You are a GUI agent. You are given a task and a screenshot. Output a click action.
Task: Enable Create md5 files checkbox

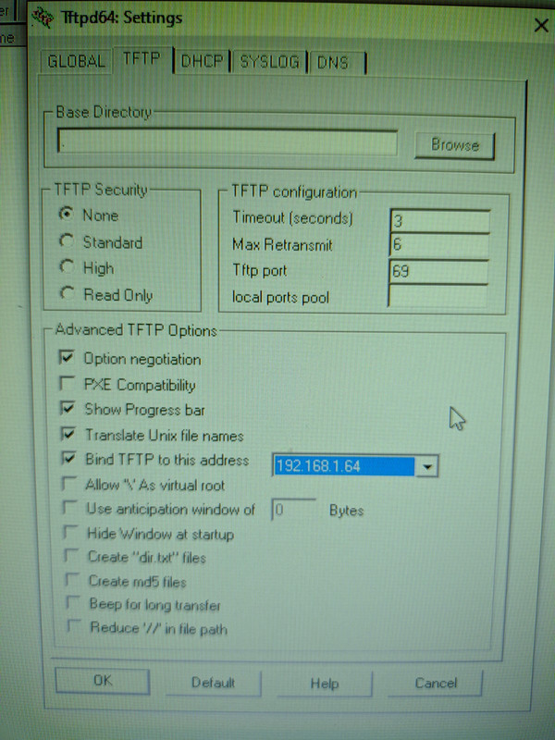point(72,580)
